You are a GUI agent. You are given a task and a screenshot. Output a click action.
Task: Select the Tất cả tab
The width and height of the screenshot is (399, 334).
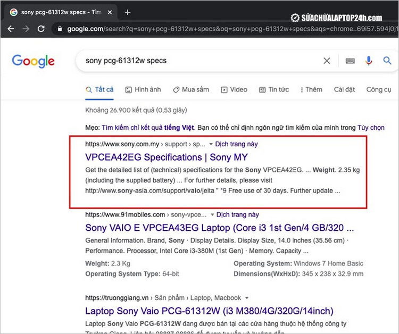(x=99, y=89)
